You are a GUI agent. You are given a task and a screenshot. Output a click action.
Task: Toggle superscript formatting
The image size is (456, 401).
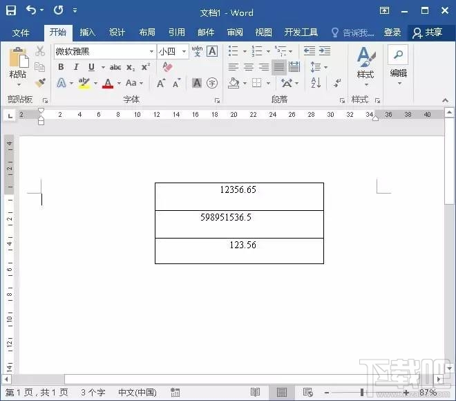[145, 67]
